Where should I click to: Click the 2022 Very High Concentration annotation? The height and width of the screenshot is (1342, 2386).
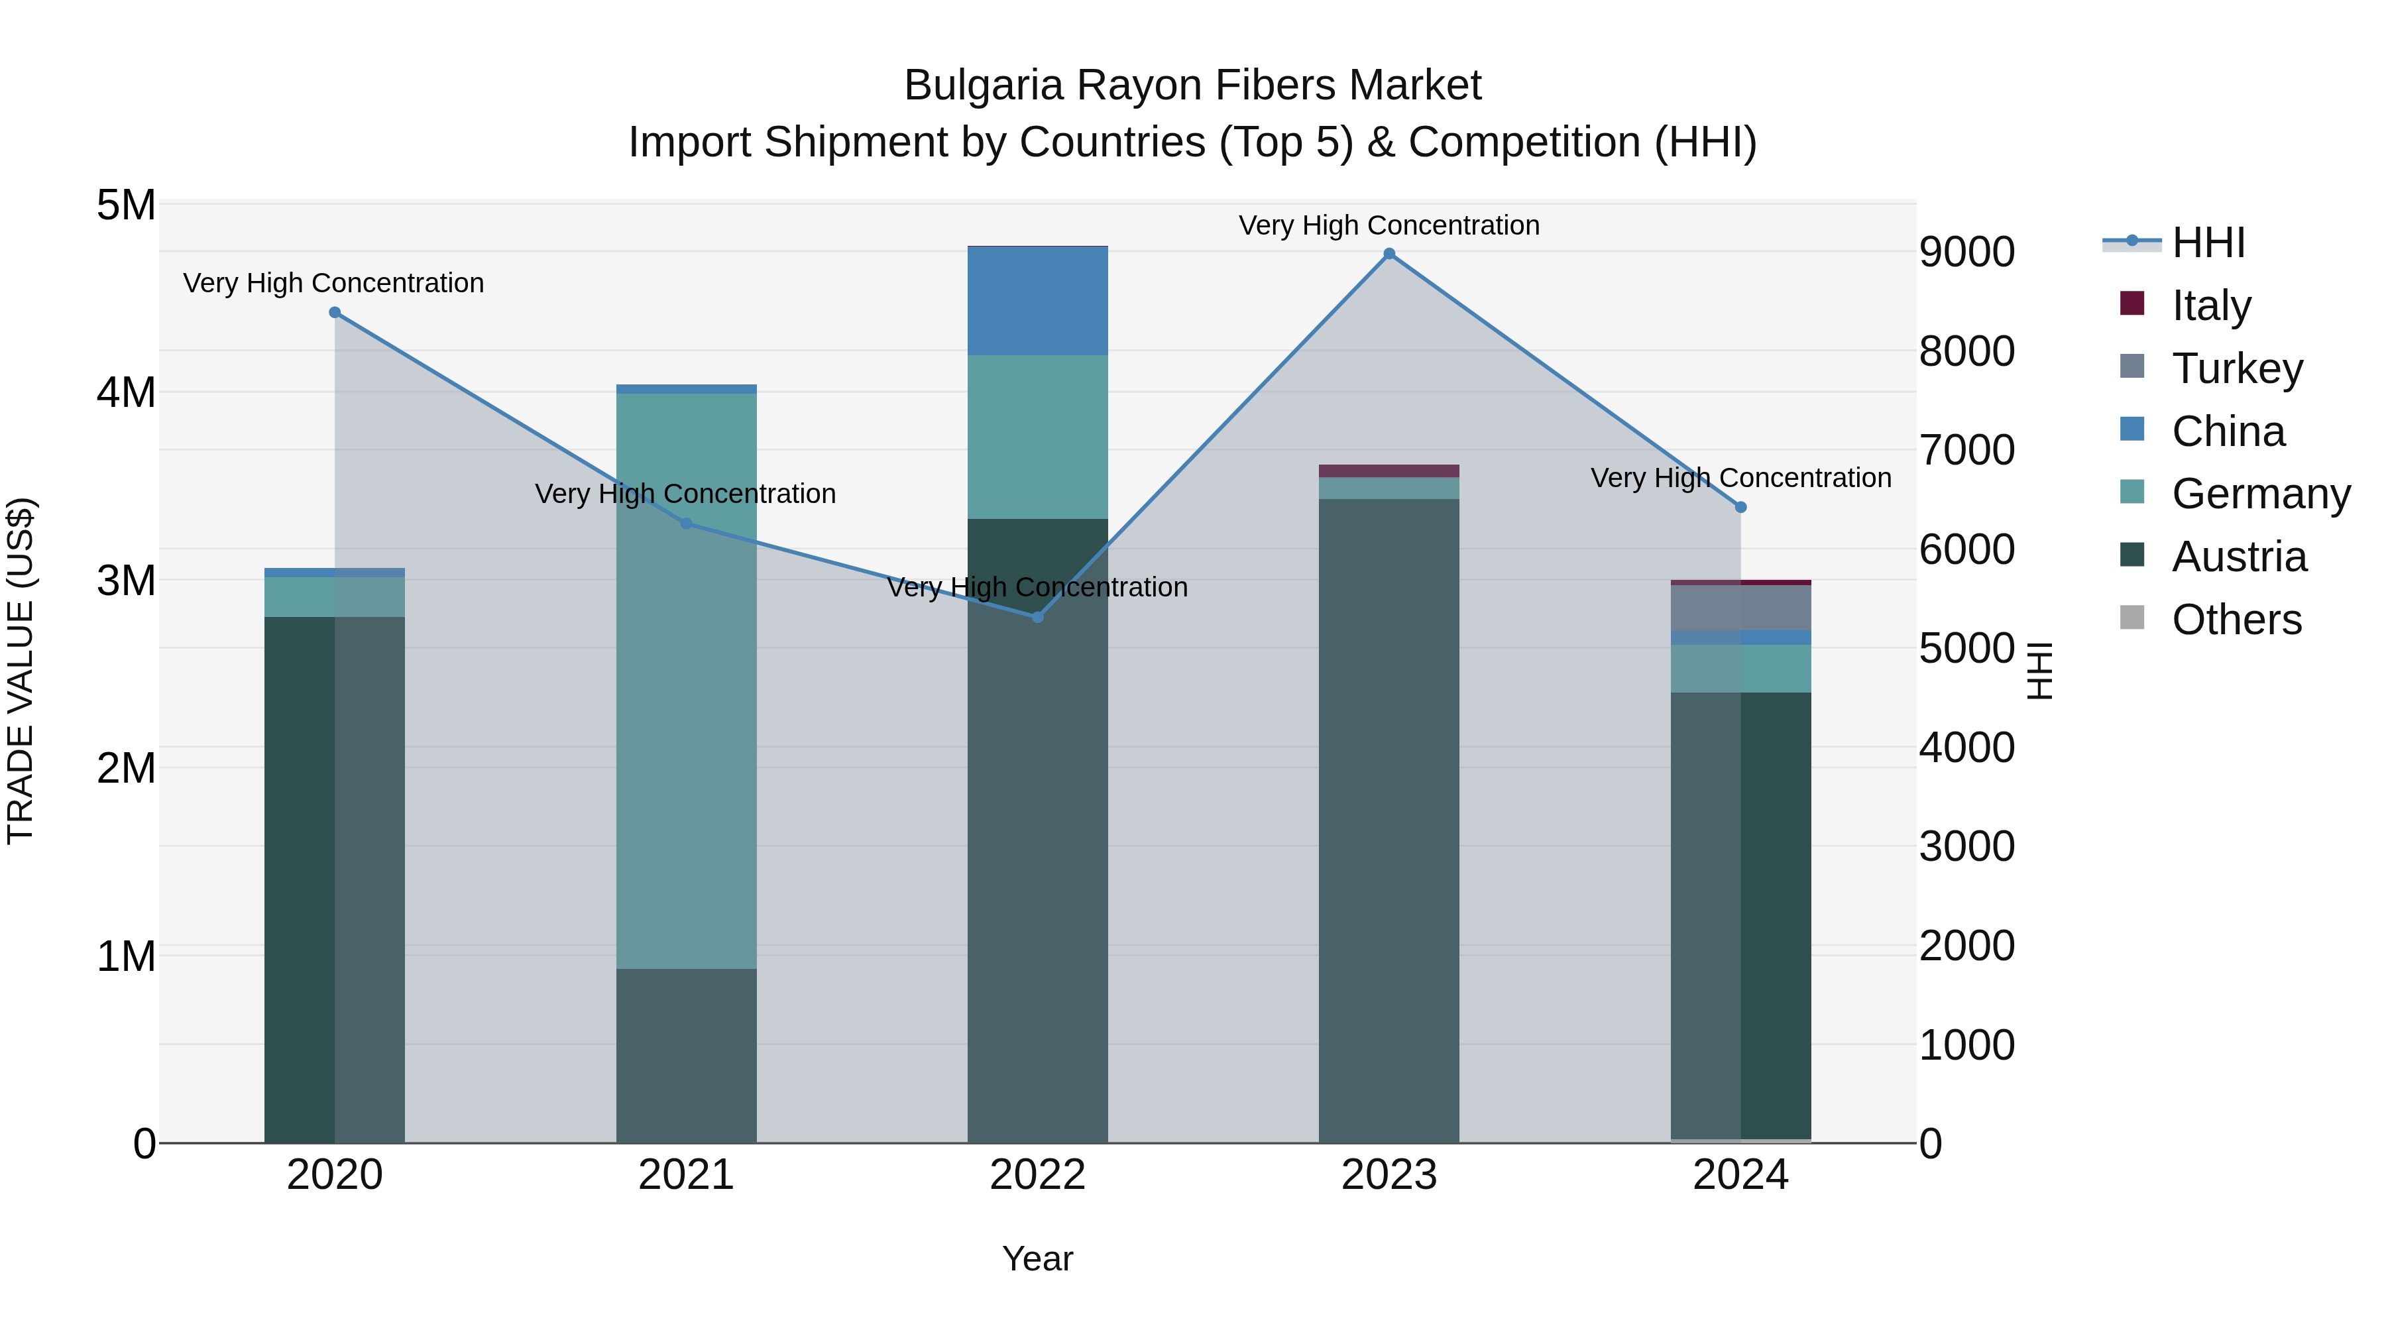[1037, 587]
